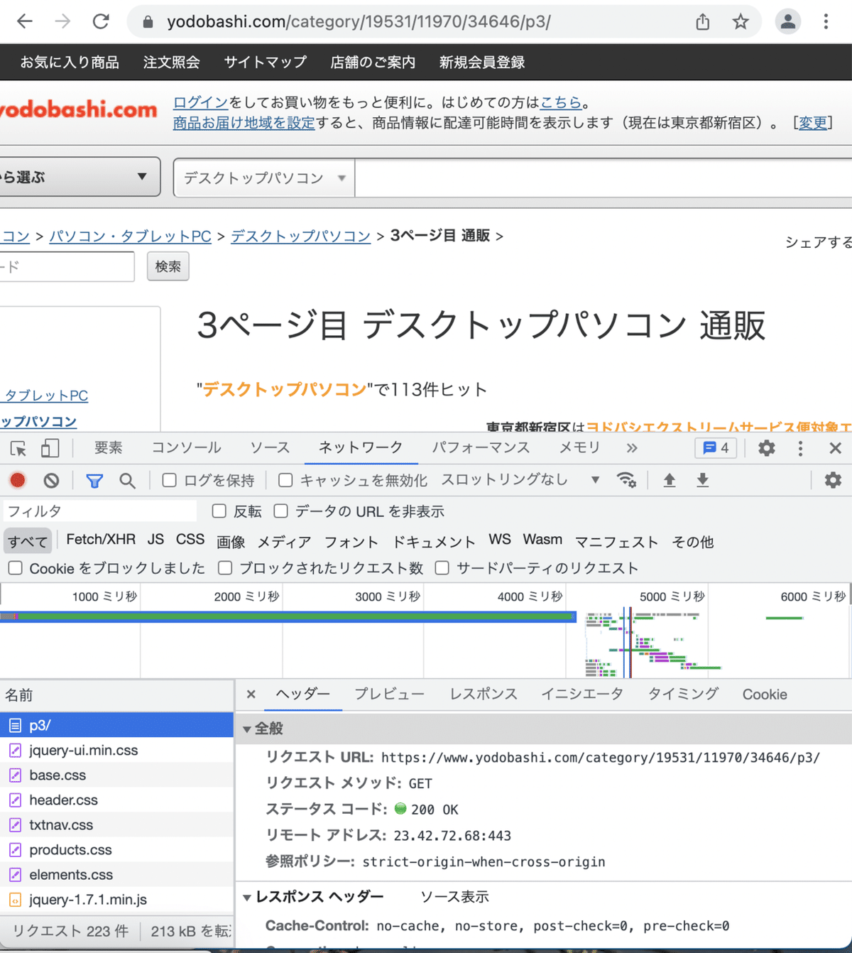This screenshot has height=953, width=852.
Task: Click the 検索 button
Action: (x=168, y=266)
